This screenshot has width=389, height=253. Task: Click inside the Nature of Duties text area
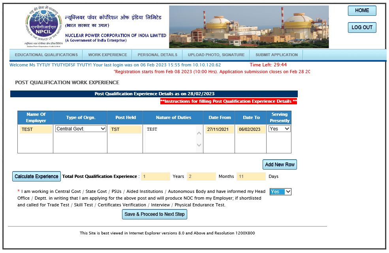(x=170, y=139)
